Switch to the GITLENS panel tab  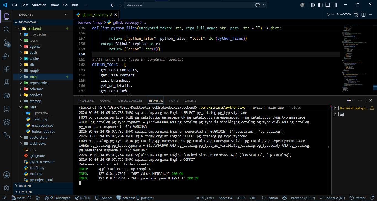point(190,101)
